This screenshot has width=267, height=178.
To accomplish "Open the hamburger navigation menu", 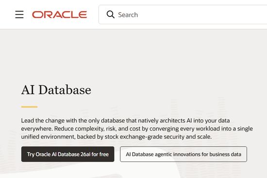I will [x=19, y=15].
